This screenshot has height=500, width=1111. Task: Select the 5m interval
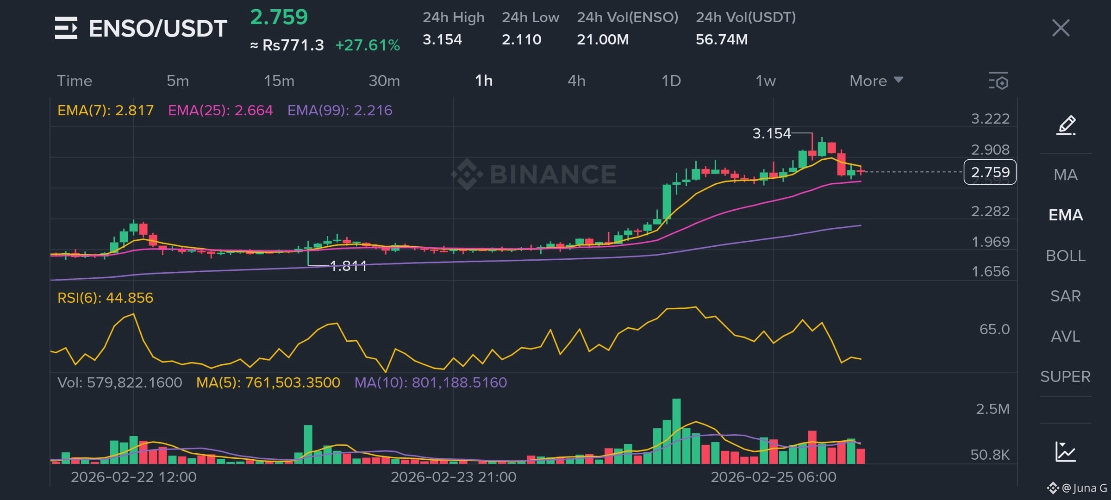click(178, 81)
